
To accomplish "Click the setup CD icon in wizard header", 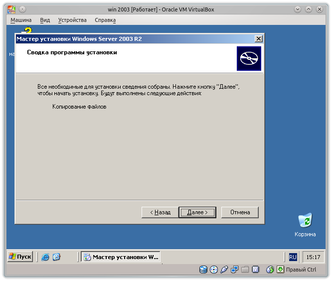I will click(249, 58).
